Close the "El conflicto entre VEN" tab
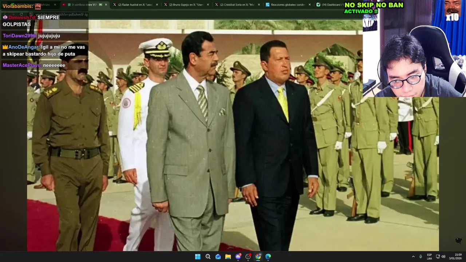The height and width of the screenshot is (262, 466). [x=106, y=5]
